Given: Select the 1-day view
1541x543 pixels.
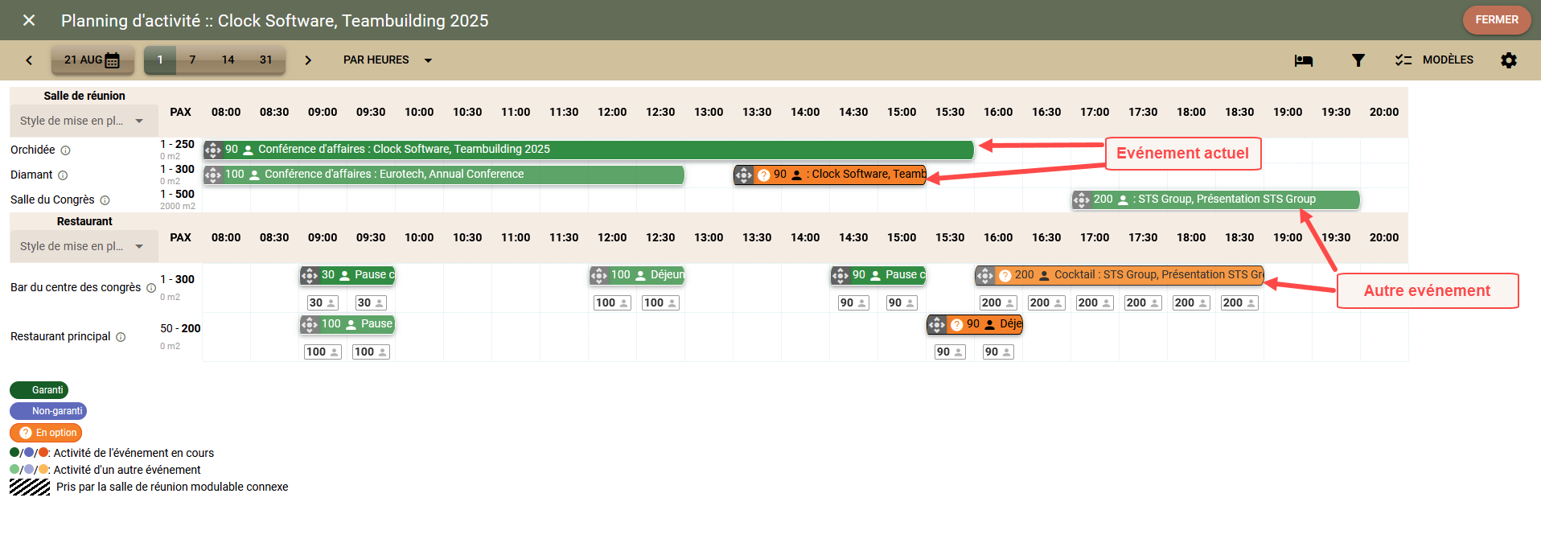Looking at the screenshot, I should point(160,60).
